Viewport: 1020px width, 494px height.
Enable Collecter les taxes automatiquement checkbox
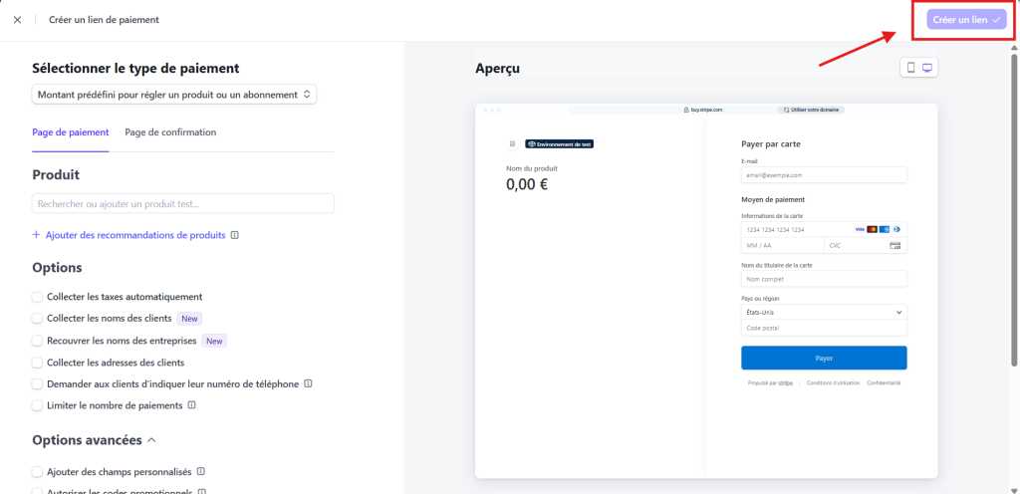coord(38,297)
